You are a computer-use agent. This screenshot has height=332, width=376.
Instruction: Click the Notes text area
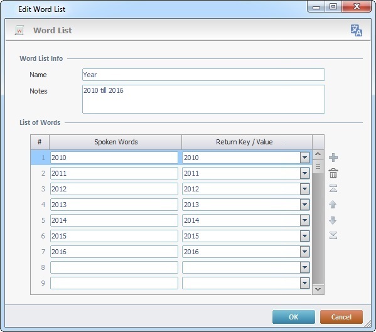(203, 99)
